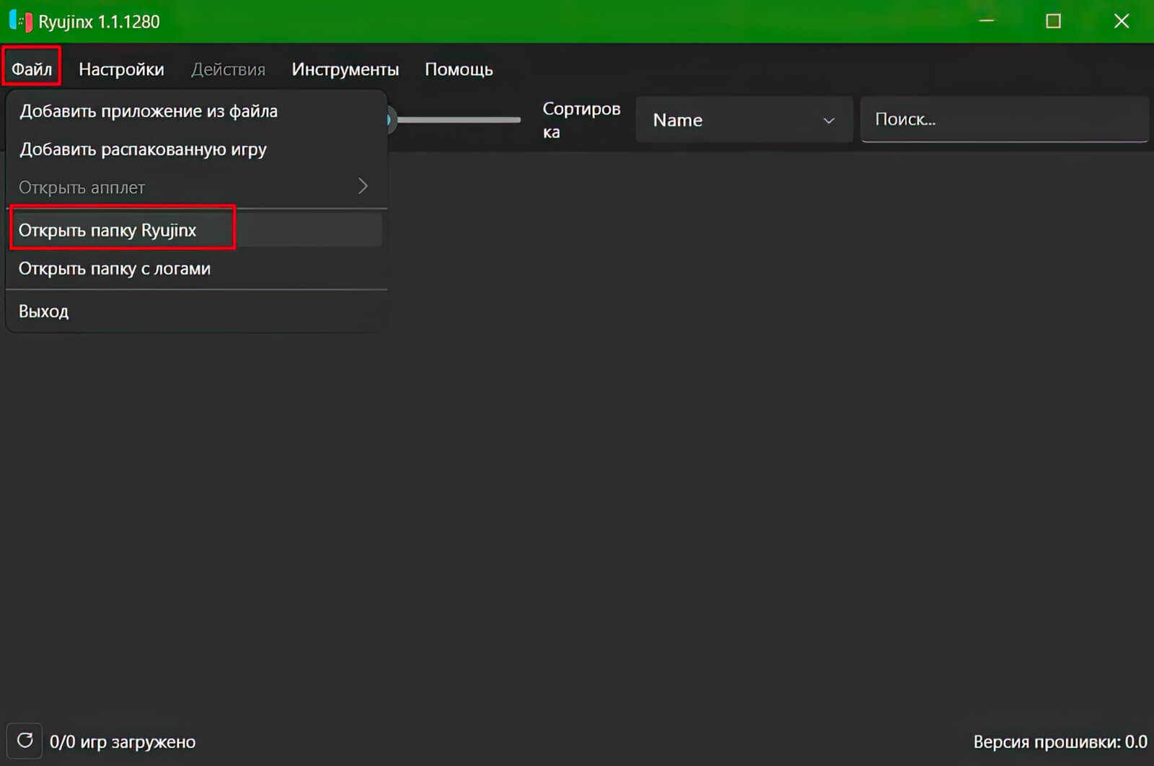Click the Сортировка label
The width and height of the screenshot is (1154, 766).
click(x=581, y=120)
